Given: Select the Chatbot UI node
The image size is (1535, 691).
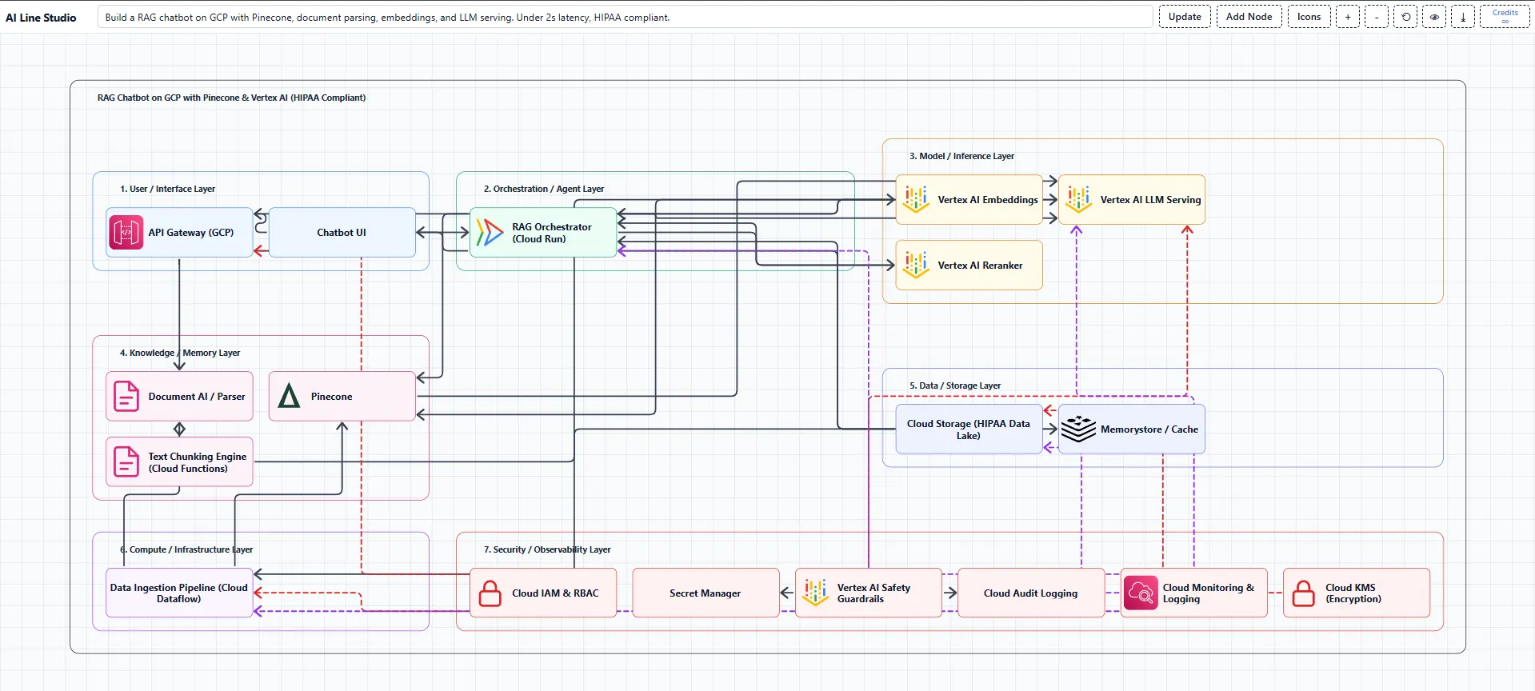Looking at the screenshot, I should coord(342,233).
